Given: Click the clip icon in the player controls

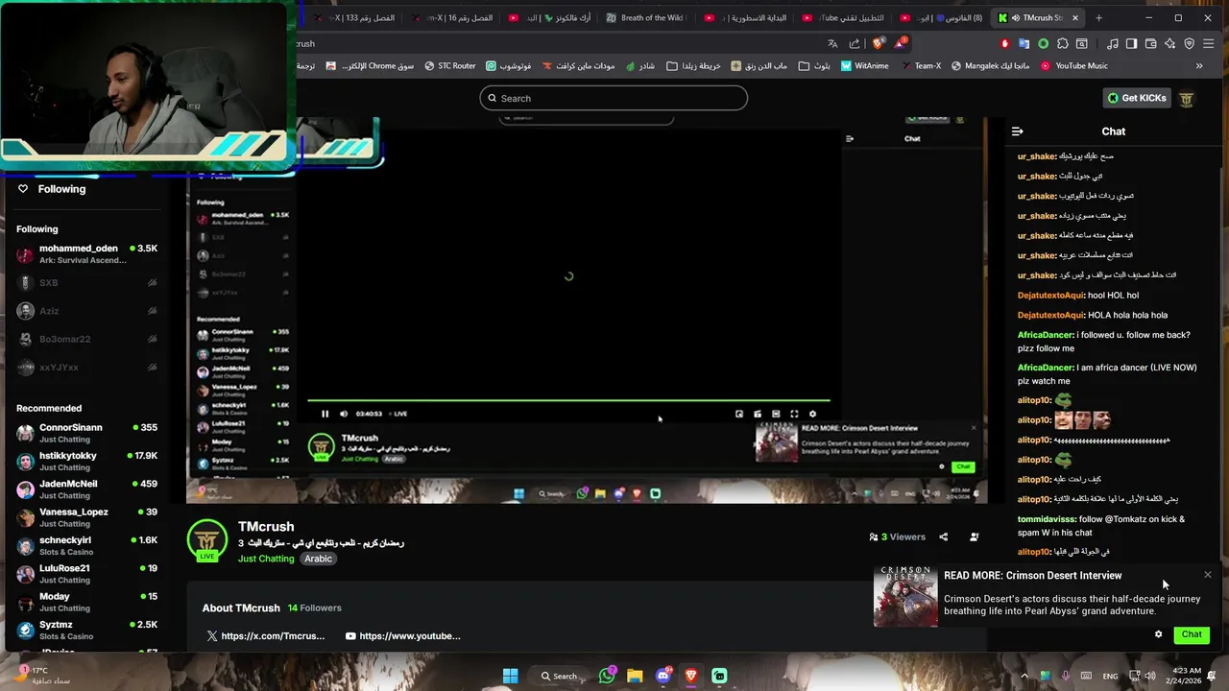Looking at the screenshot, I should coord(758,414).
